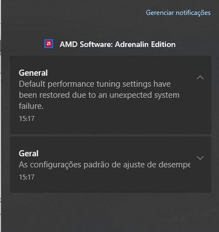Click the text line starting 'Default performance tuning settings'

coord(95,84)
